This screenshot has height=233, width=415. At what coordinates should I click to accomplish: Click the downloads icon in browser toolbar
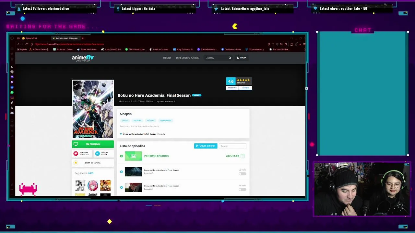click(300, 44)
